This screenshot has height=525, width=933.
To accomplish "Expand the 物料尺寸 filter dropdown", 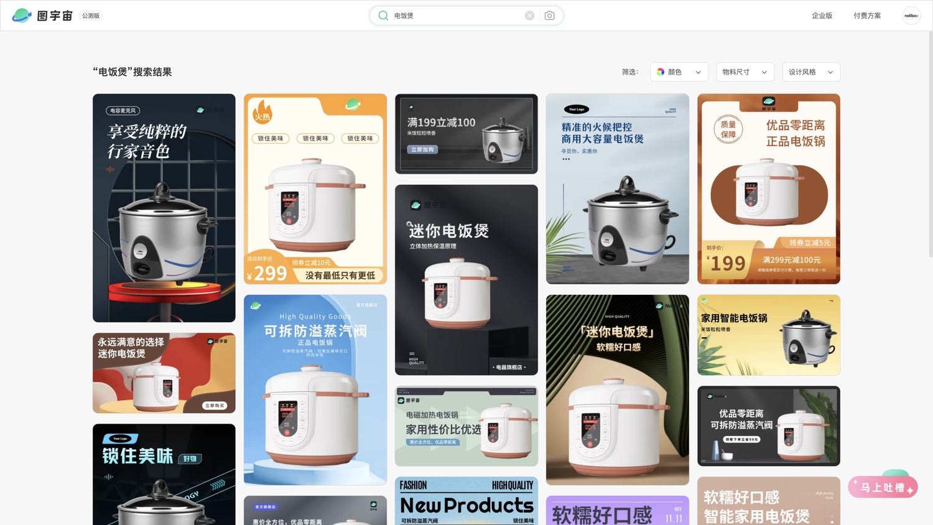I will coord(745,72).
